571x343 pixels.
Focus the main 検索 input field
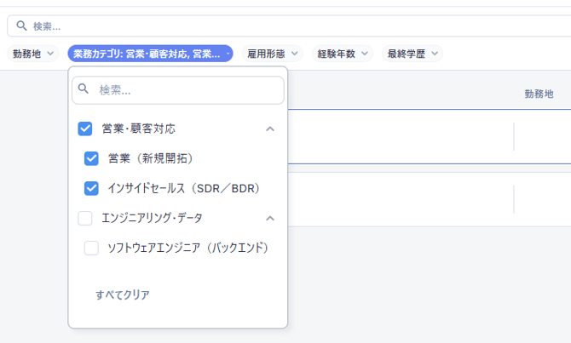(290, 26)
